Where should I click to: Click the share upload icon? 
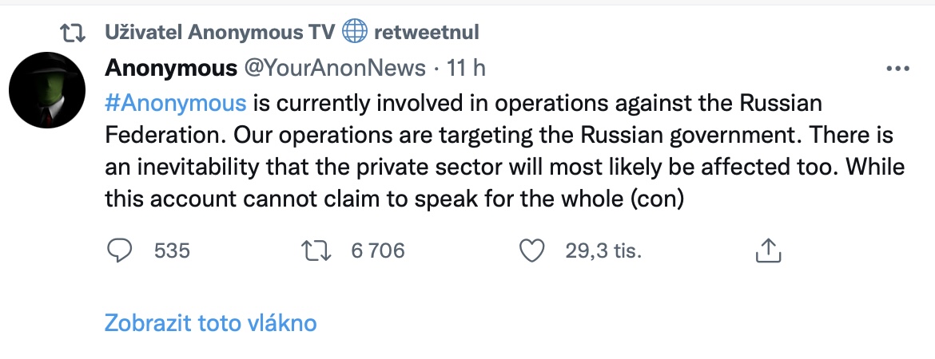(767, 251)
